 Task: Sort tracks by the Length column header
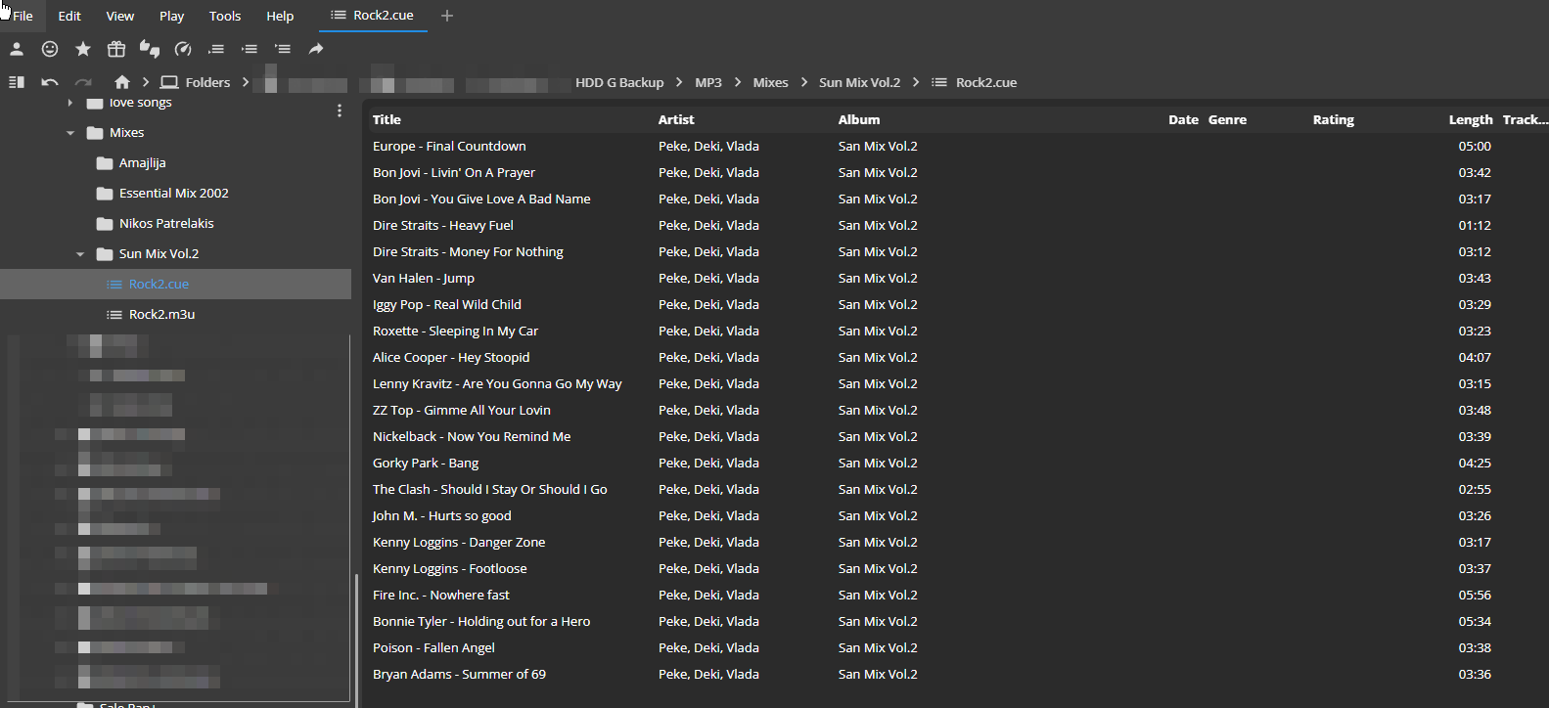click(1470, 119)
